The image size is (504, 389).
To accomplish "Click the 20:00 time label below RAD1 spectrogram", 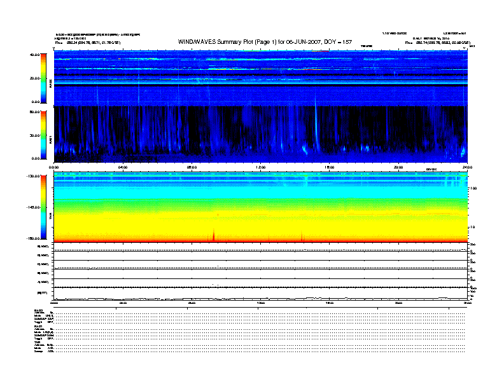I will point(398,167).
